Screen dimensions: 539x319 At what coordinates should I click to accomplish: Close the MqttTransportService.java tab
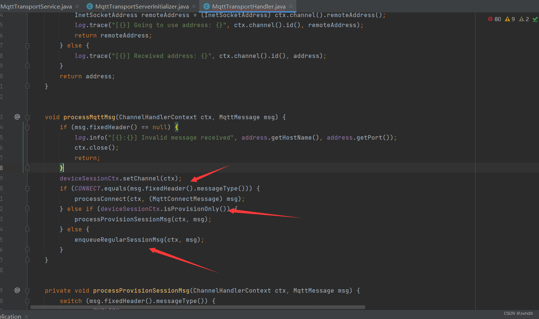click(x=77, y=6)
